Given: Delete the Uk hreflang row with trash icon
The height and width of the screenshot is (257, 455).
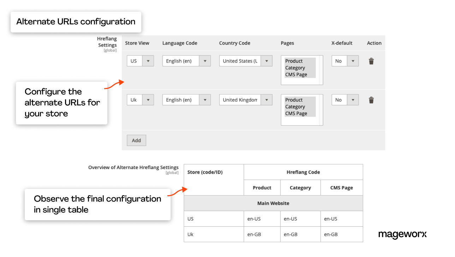Looking at the screenshot, I should click(371, 100).
